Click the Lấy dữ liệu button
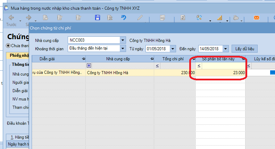This screenshot has height=149, width=275. (x=244, y=49)
